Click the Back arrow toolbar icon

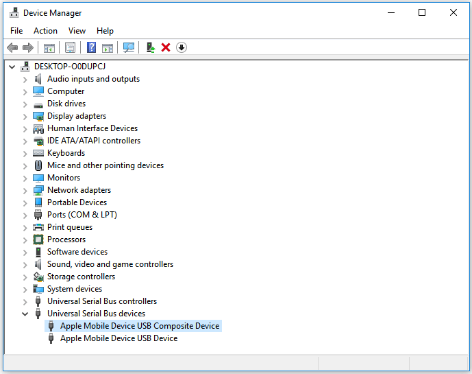[12, 47]
